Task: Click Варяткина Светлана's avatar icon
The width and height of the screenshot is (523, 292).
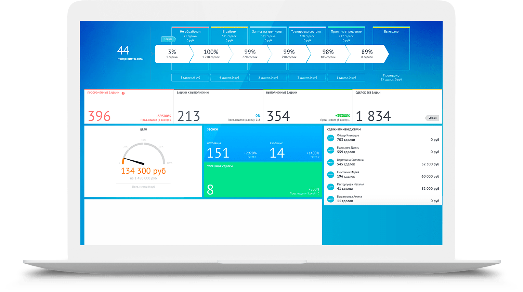Action: (330, 162)
